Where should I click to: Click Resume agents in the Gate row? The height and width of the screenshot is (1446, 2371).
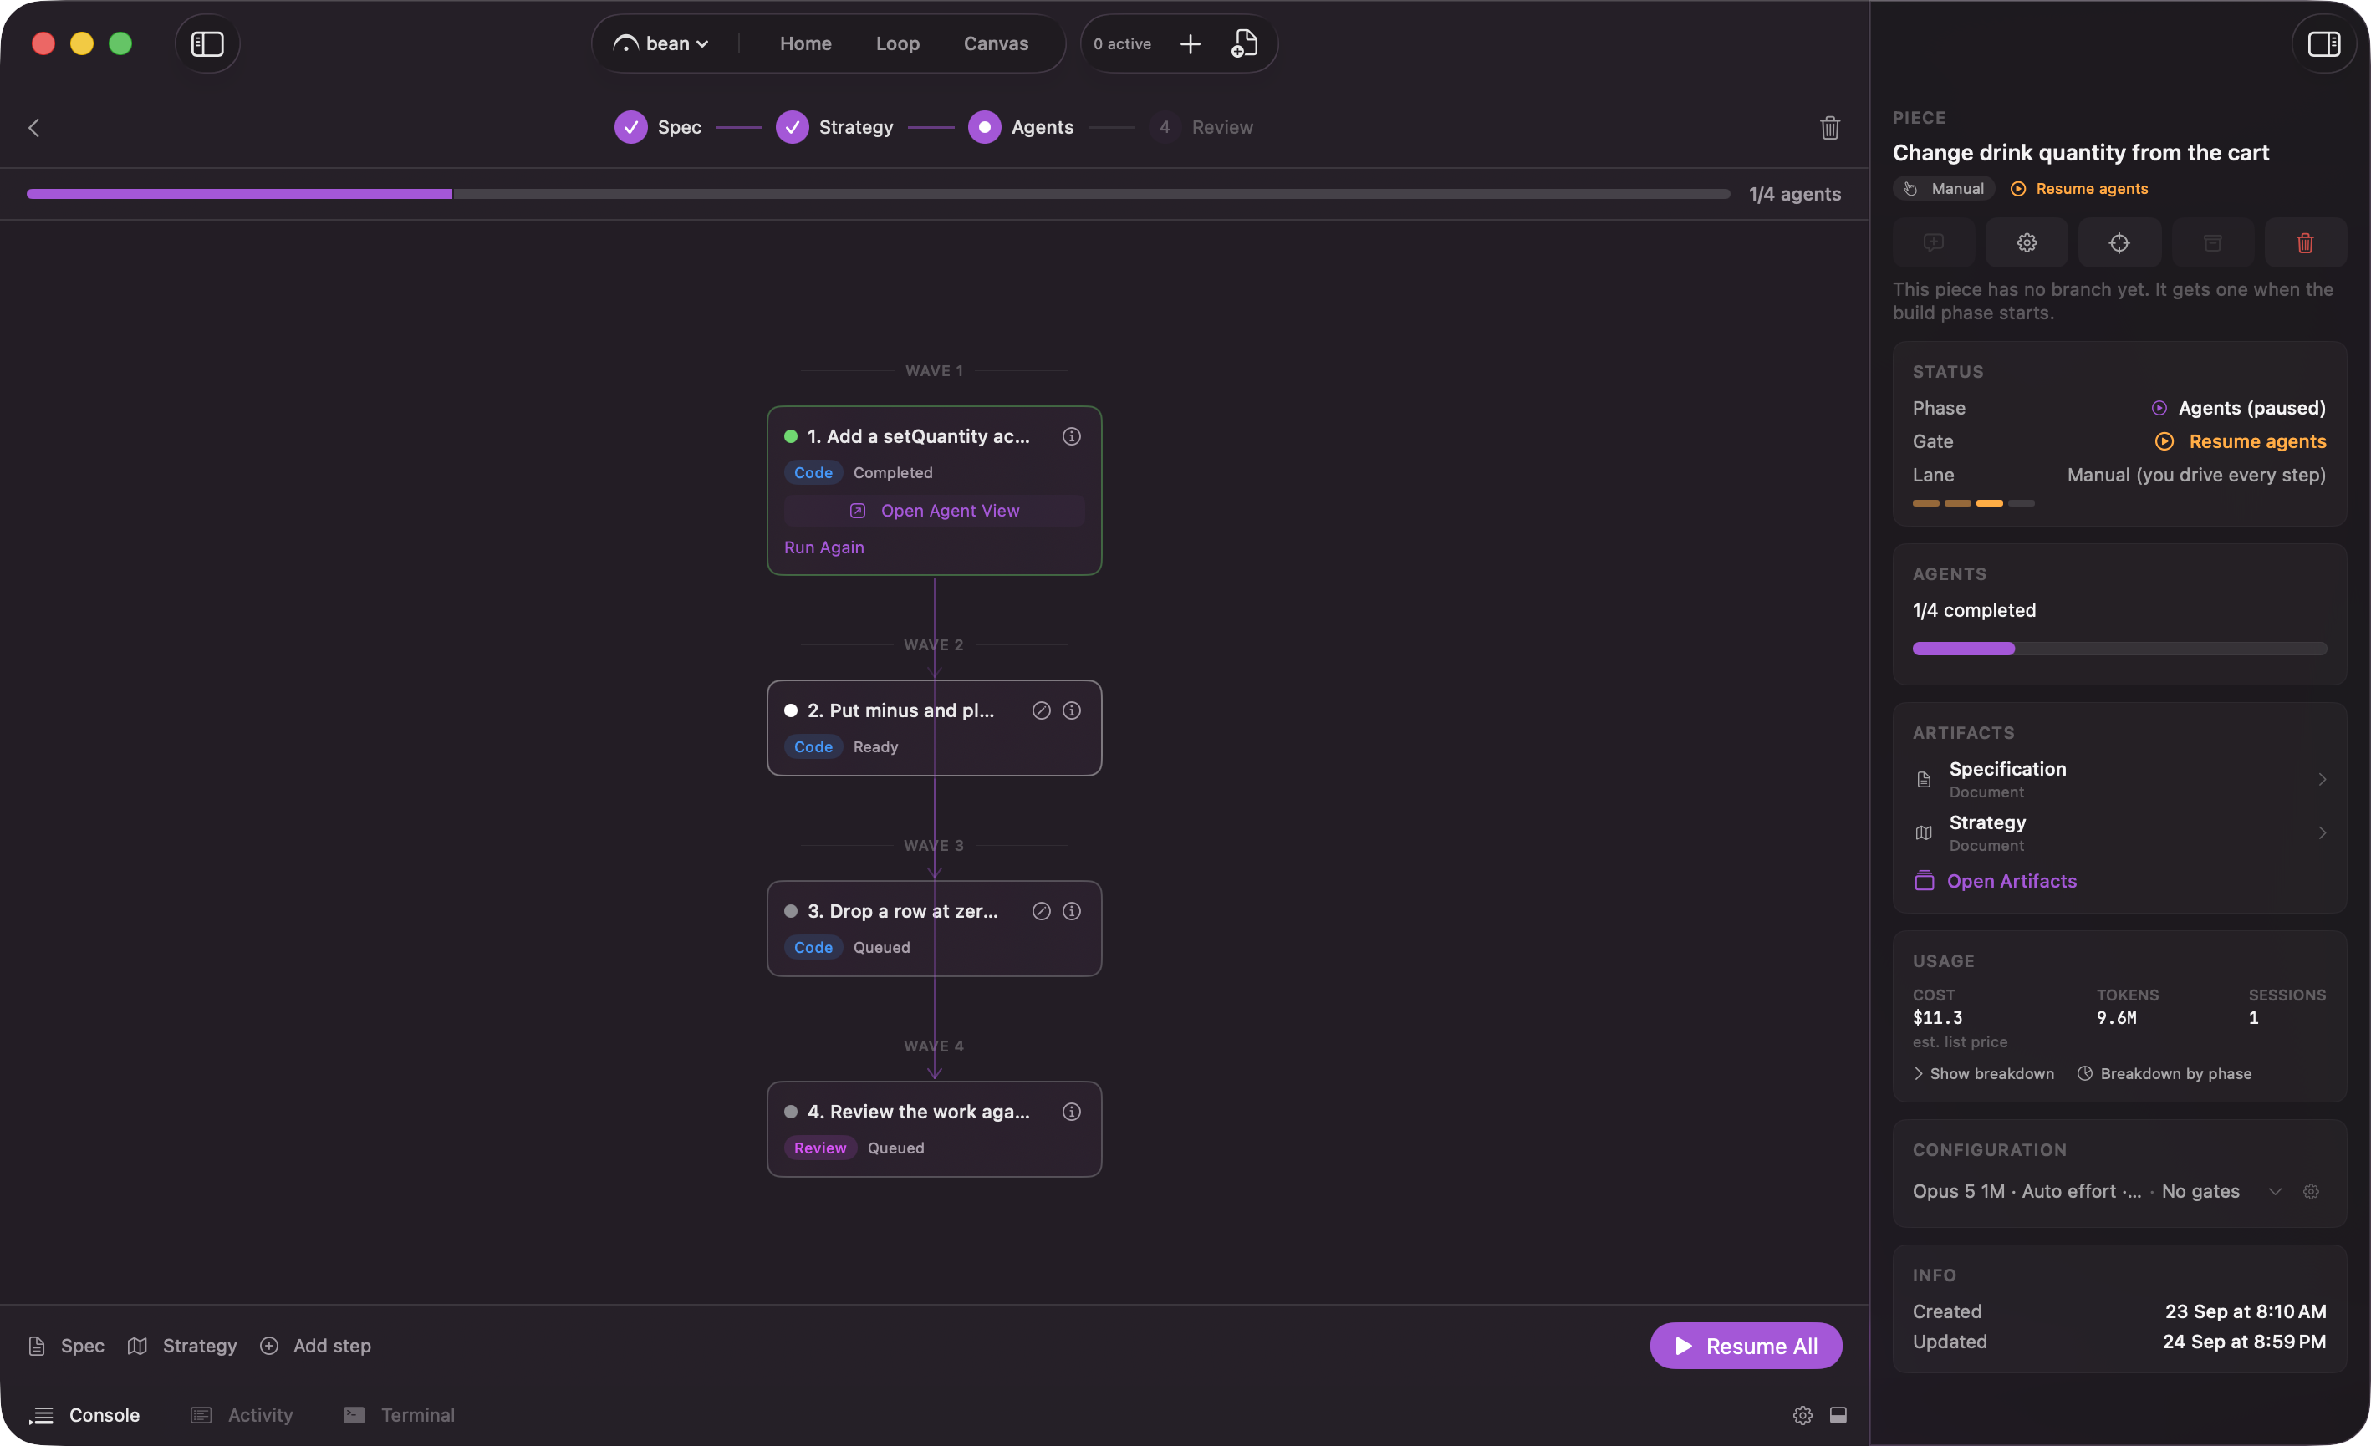click(x=2240, y=440)
